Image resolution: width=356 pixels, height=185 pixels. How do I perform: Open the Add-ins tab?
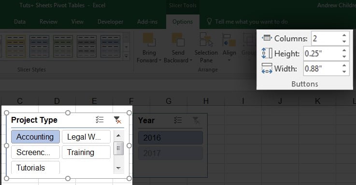coord(147,22)
